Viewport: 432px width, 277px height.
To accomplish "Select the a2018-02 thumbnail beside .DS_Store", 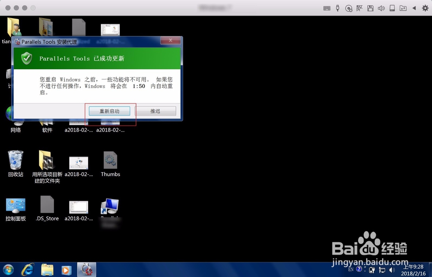I will tap(79, 211).
